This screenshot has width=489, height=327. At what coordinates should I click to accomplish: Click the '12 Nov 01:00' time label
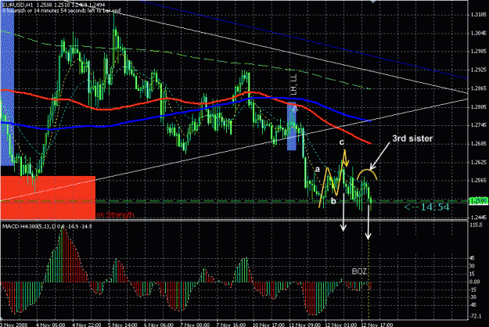tap(341, 325)
